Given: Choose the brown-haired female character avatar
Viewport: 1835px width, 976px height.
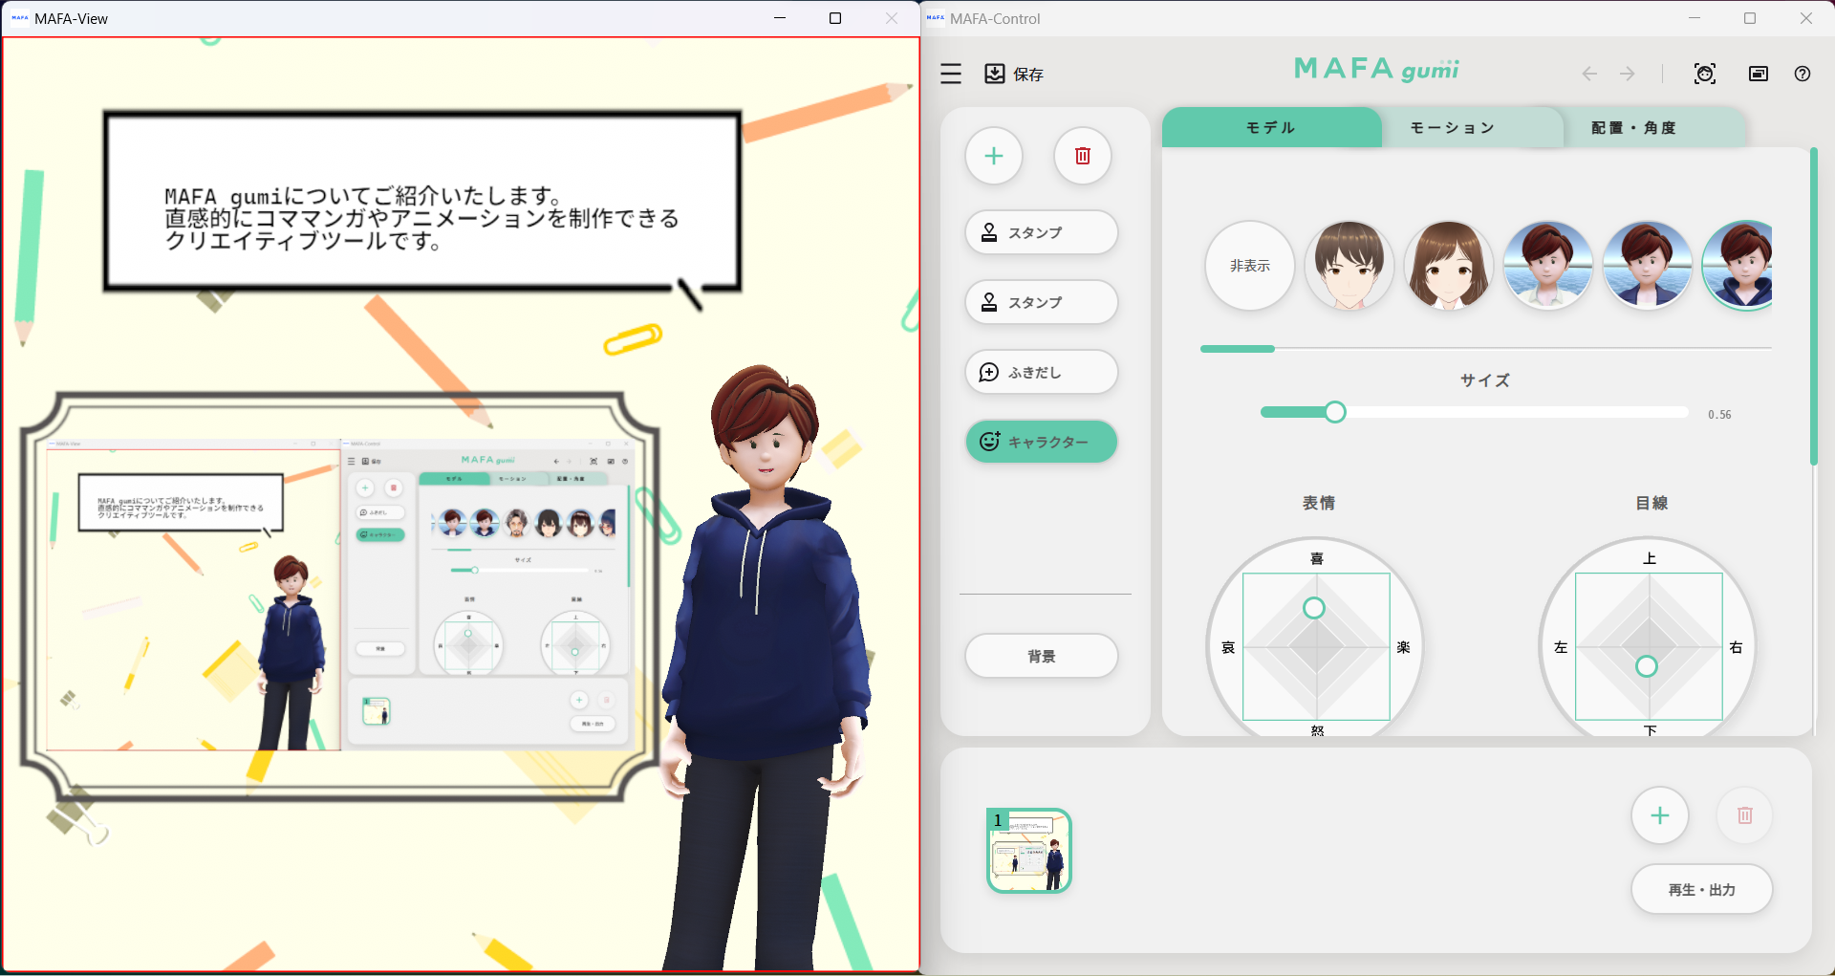Looking at the screenshot, I should coord(1448,266).
